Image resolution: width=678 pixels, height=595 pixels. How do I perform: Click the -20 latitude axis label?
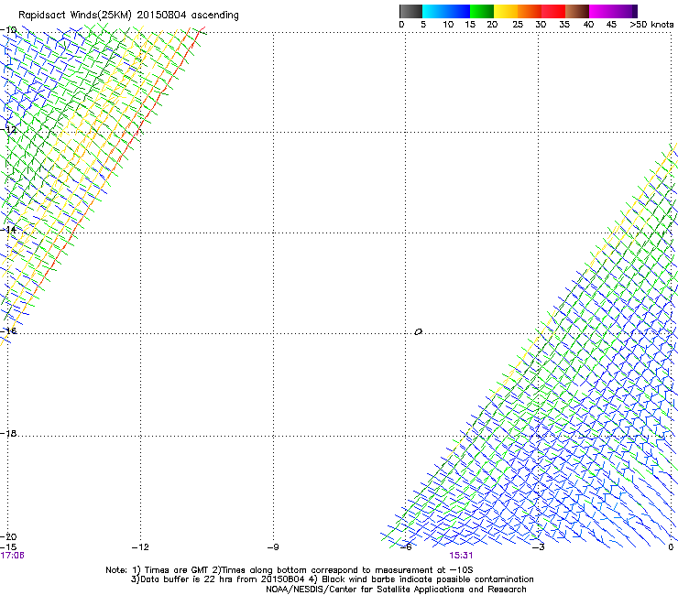[x=8, y=536]
